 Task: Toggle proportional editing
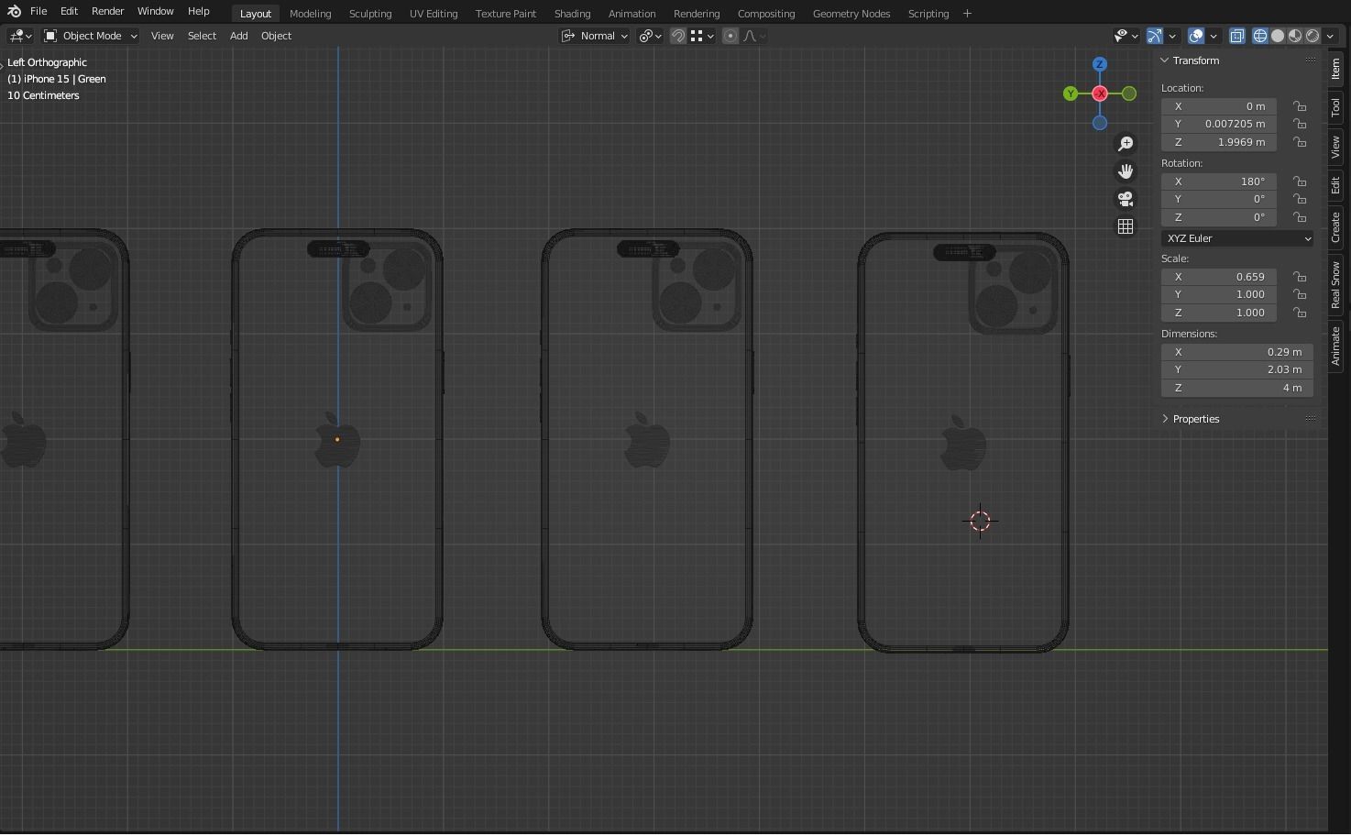(730, 36)
